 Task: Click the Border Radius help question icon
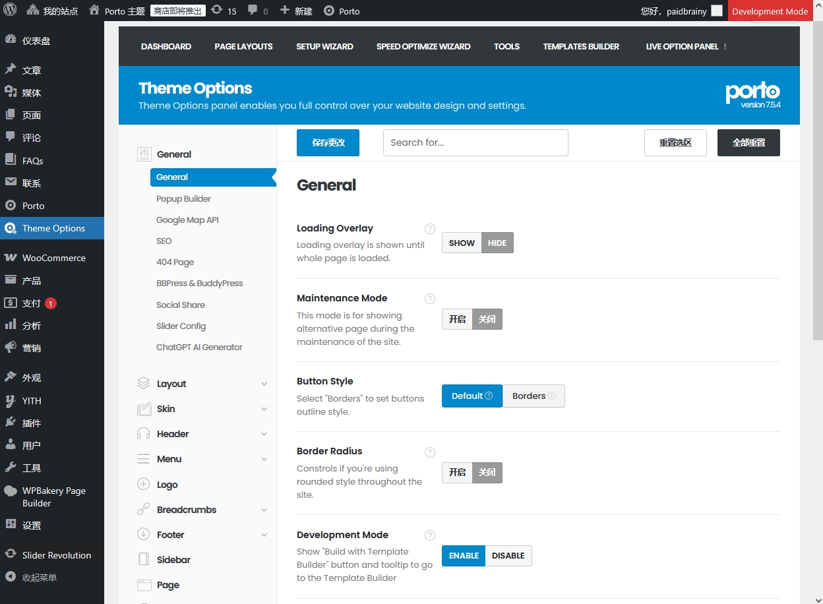pos(430,452)
